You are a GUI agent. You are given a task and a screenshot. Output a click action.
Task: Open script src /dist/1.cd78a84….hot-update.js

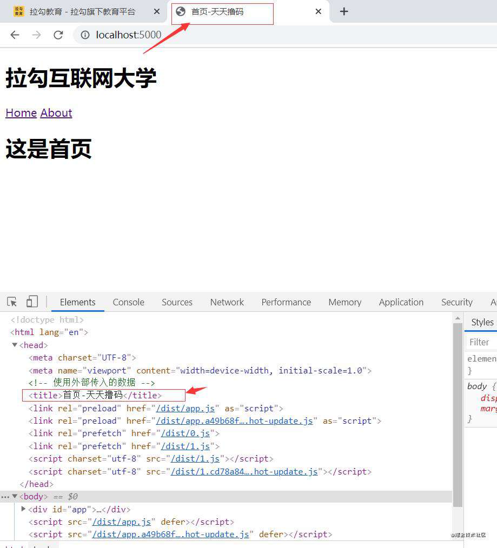click(244, 471)
